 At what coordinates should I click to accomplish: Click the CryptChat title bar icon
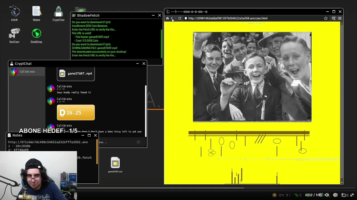[x=12, y=64]
